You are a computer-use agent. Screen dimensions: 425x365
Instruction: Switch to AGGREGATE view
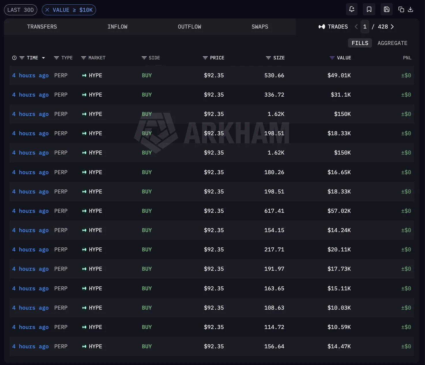[392, 43]
